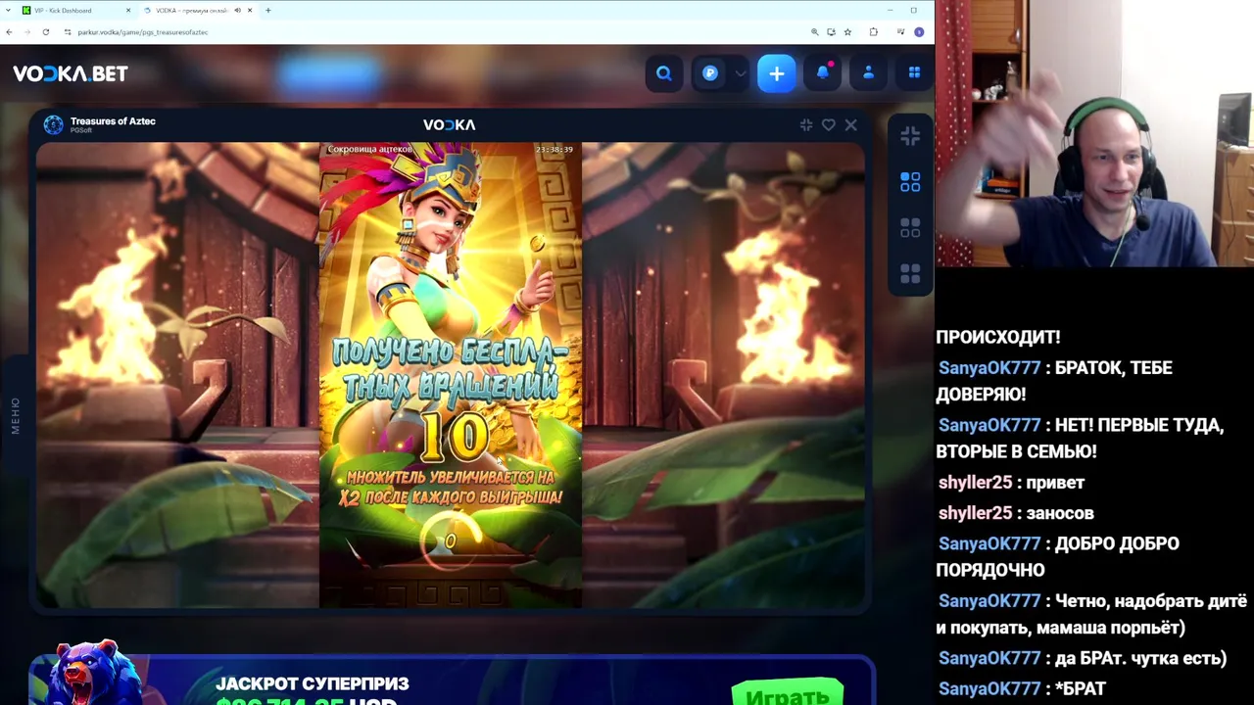Open the tab search dropdown arrow
This screenshot has height=705, width=1254.
coord(9,10)
